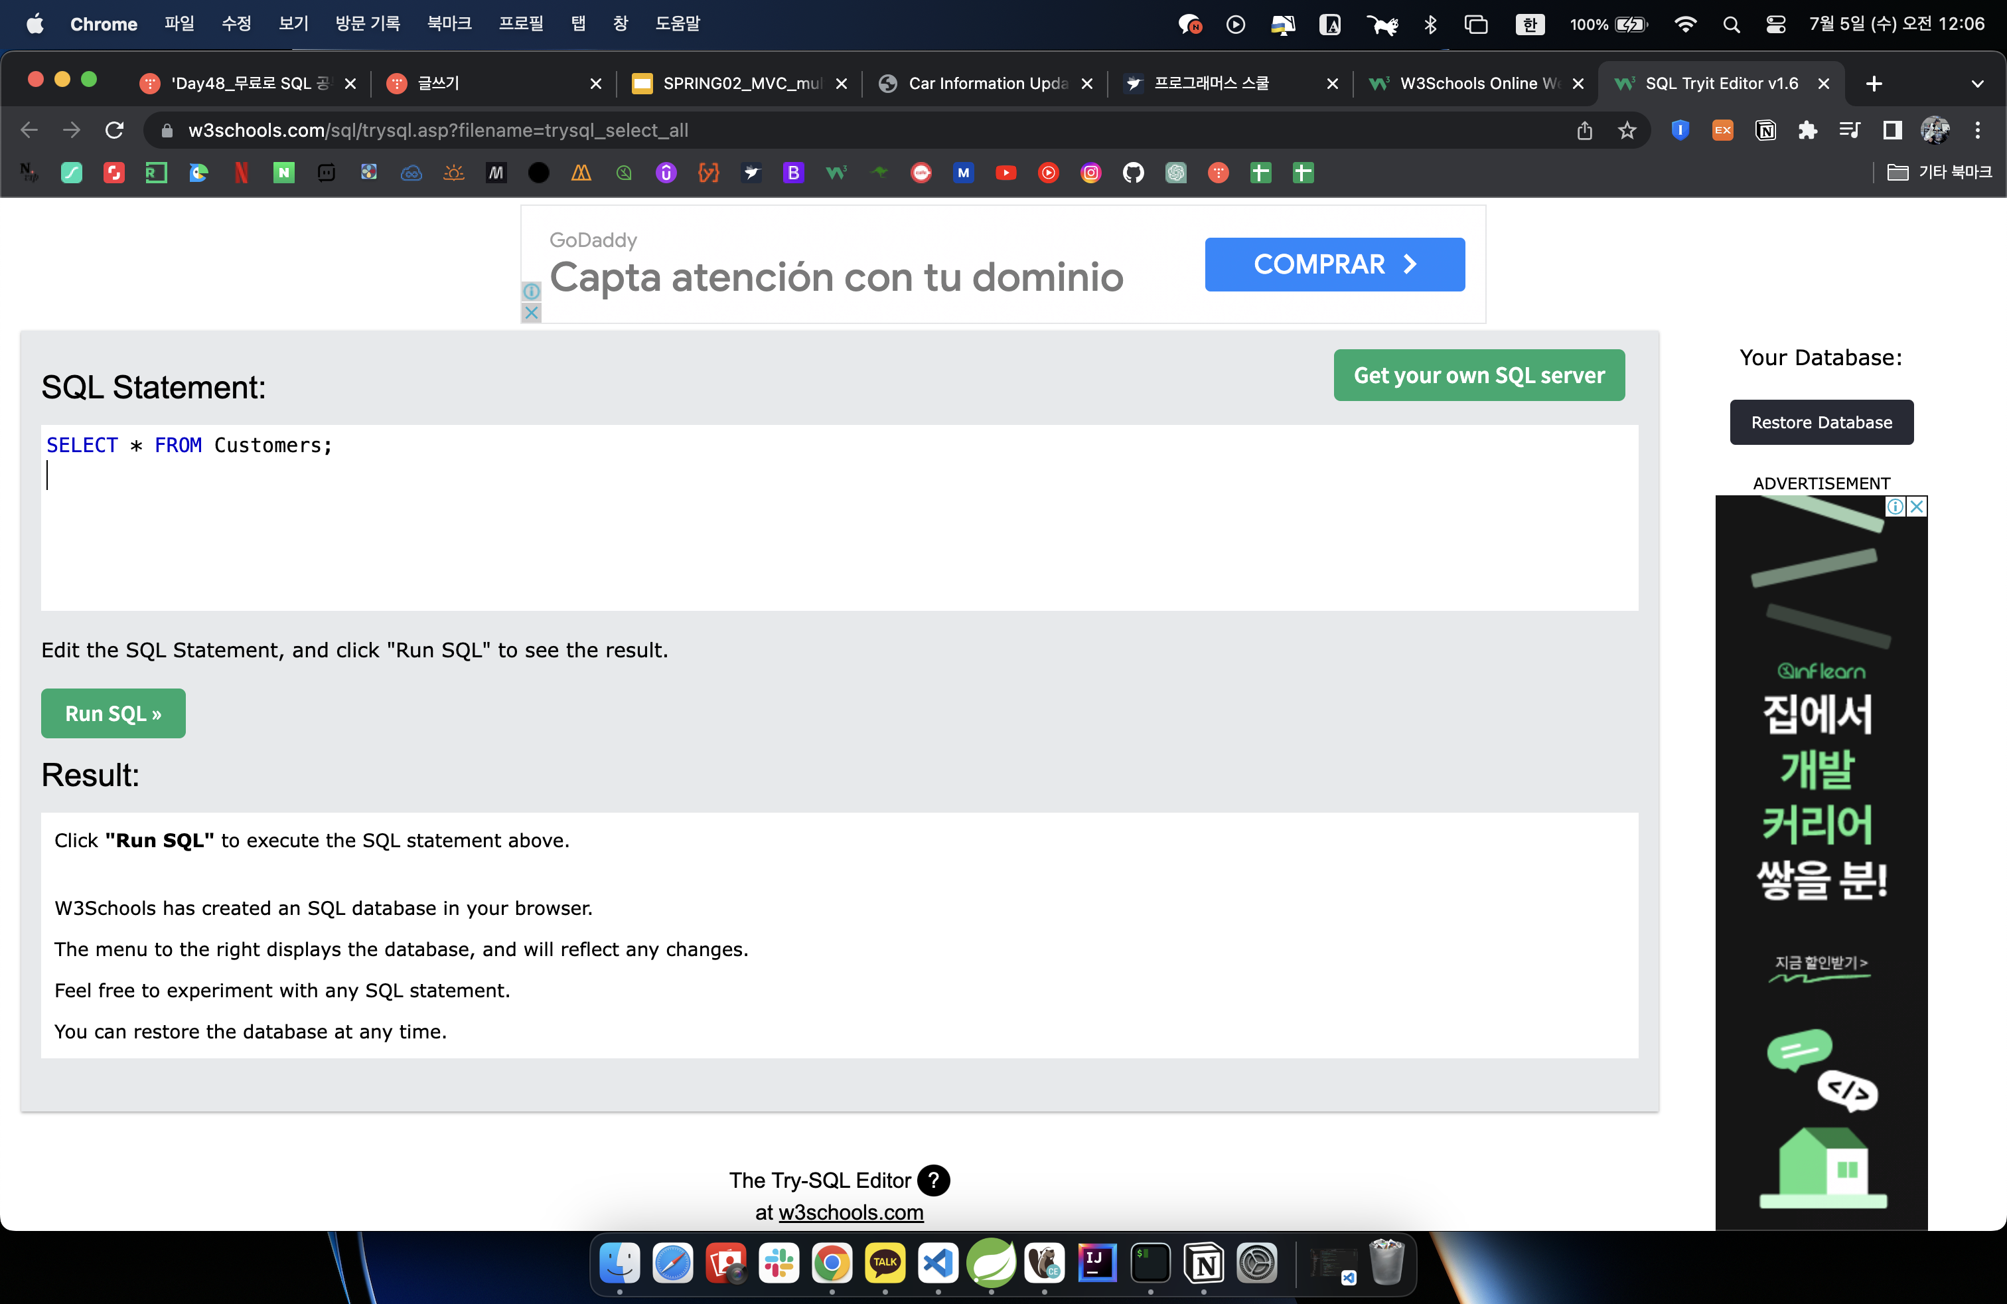This screenshot has height=1304, width=2007.
Task: Click the share page icon in address bar
Action: [1584, 130]
